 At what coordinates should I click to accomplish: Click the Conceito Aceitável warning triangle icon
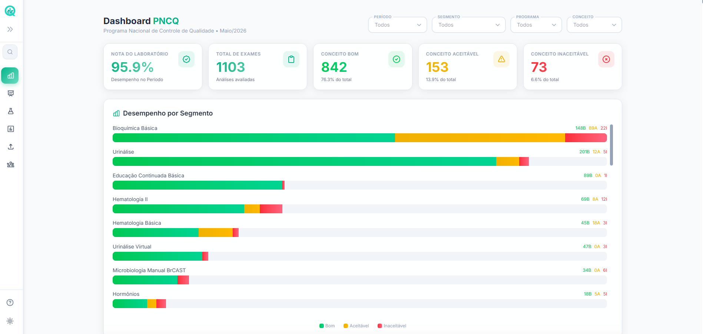tap(501, 59)
